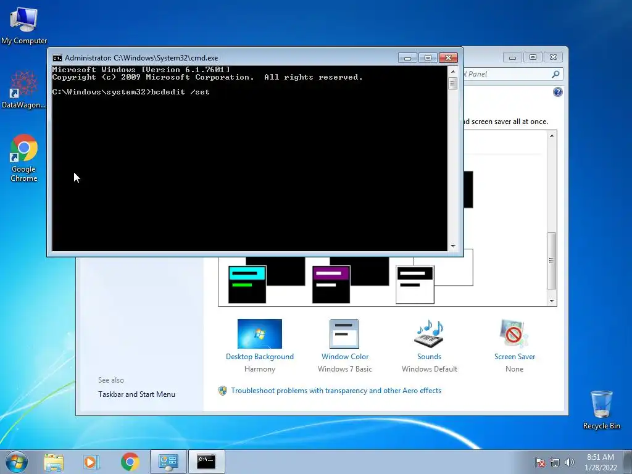This screenshot has width=632, height=474.
Task: Open the Recycle Bin desktop icon
Action: point(601,409)
